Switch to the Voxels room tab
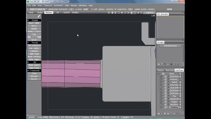Image resolution: width=211 pixels, height=119 pixels. click(66, 13)
